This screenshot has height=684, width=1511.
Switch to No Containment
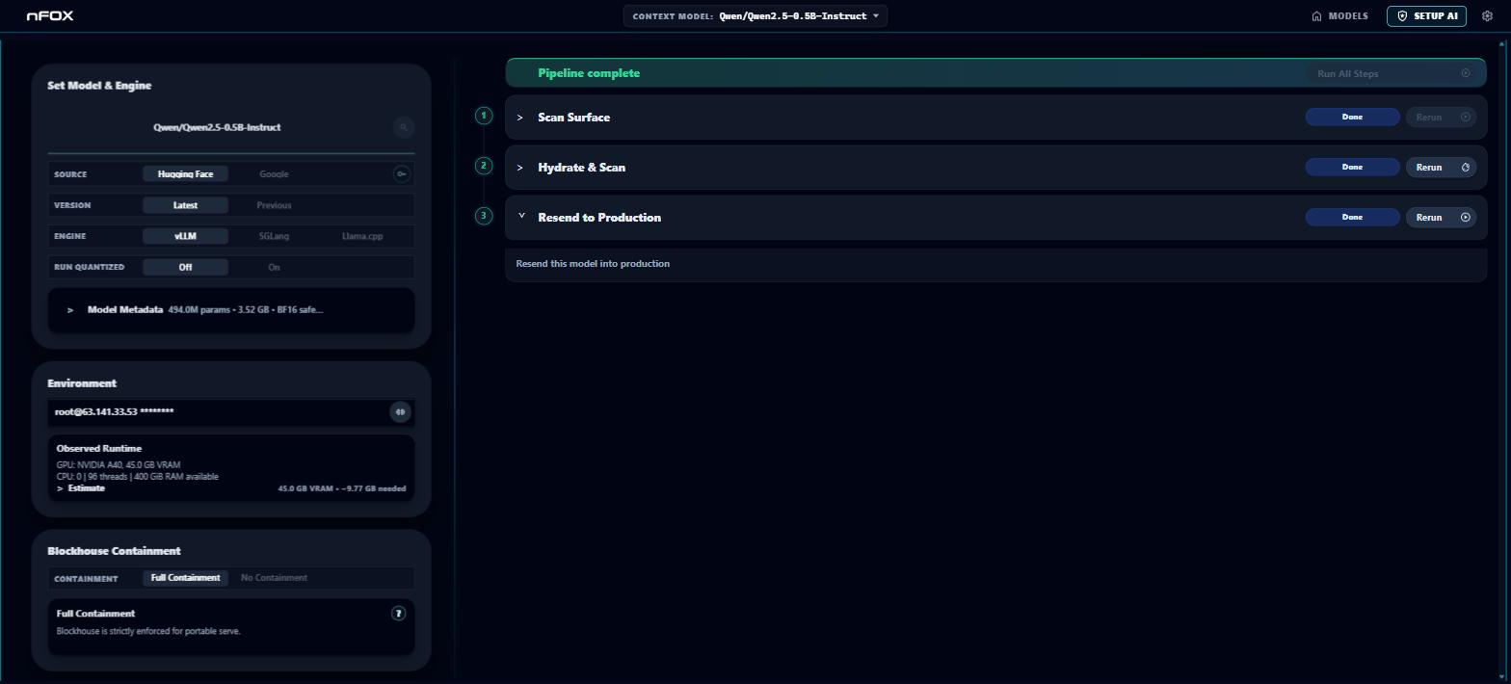click(274, 578)
